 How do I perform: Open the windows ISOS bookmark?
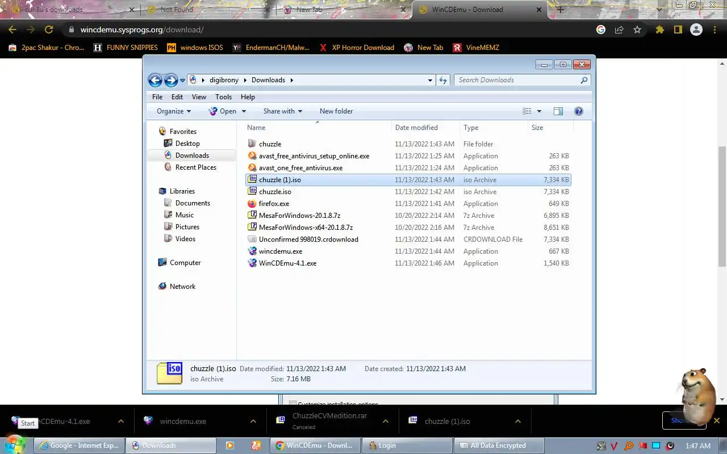(x=195, y=48)
